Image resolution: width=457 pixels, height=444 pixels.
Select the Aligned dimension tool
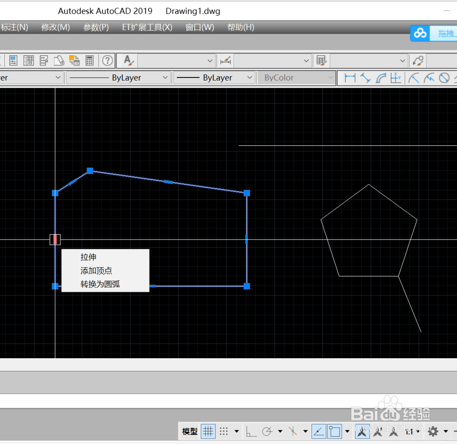coord(365,78)
